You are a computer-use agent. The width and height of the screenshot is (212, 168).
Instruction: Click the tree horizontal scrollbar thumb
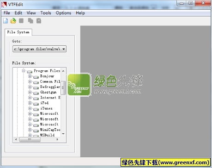click(x=30, y=139)
